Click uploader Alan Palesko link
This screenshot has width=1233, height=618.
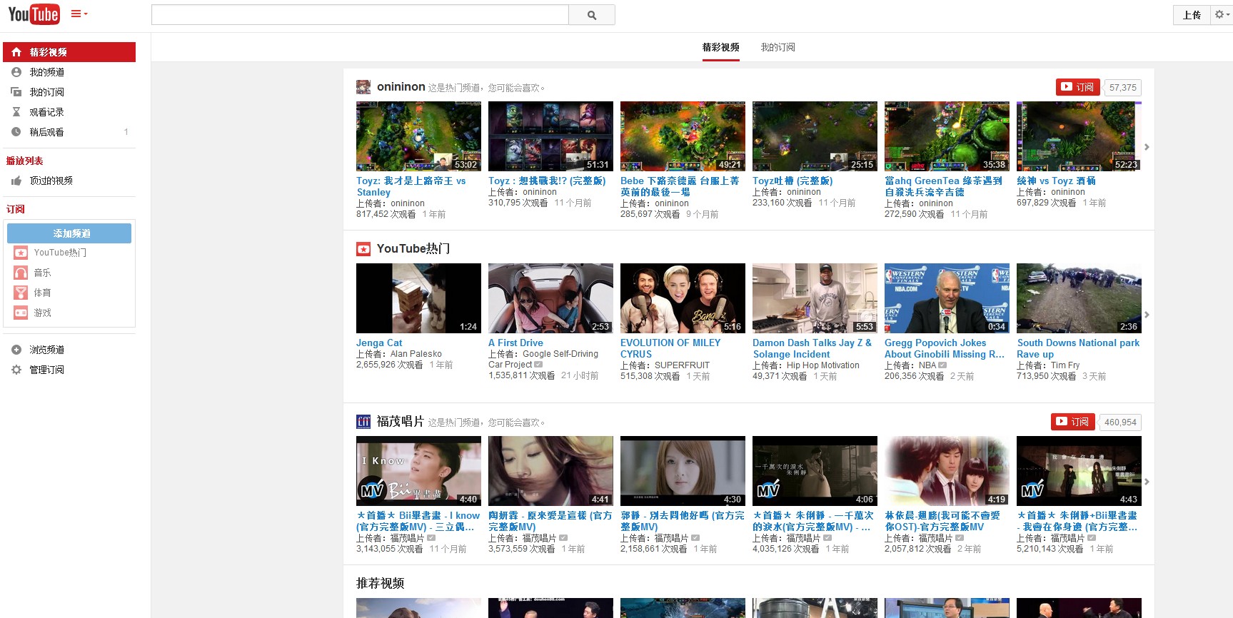(416, 354)
